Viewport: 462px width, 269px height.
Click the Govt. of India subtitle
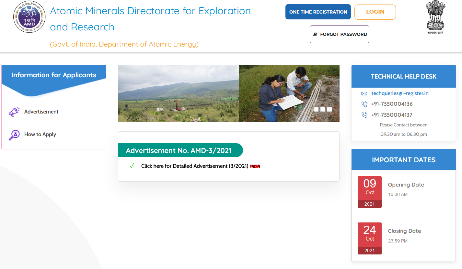(124, 44)
